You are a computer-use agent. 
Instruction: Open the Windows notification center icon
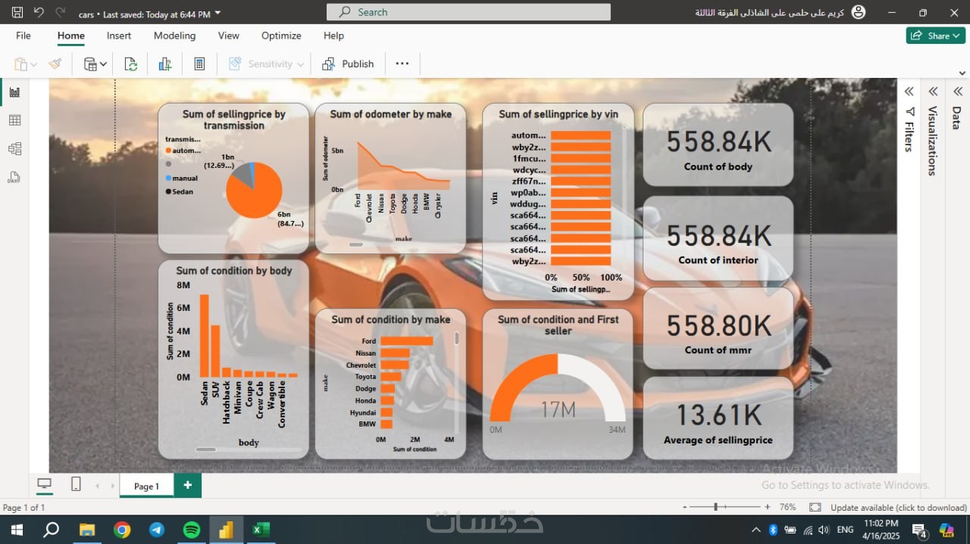click(x=919, y=530)
